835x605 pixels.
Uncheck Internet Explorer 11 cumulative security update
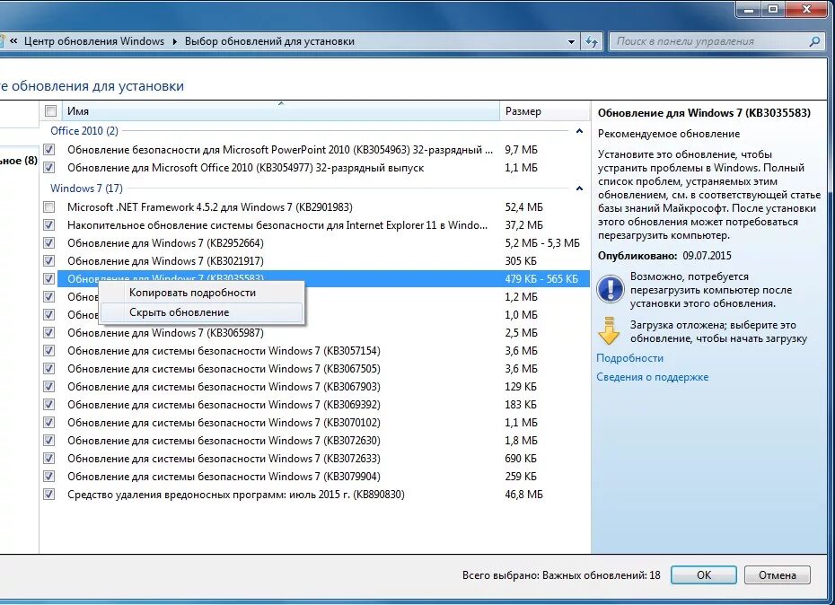click(49, 225)
